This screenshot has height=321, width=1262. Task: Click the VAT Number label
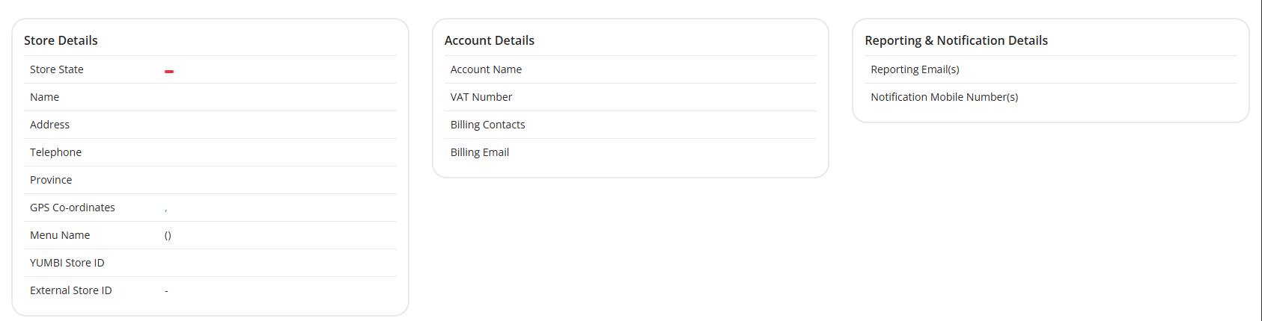click(x=481, y=97)
